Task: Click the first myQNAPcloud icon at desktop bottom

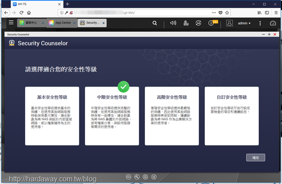Action: click(x=128, y=177)
